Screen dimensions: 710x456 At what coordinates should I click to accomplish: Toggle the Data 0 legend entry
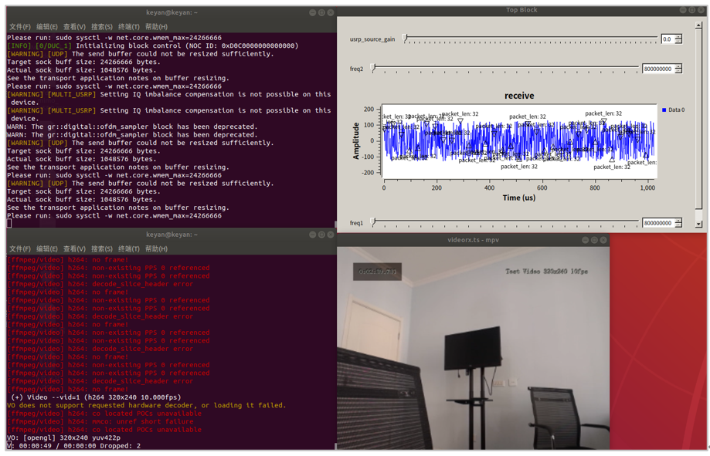tap(672, 110)
